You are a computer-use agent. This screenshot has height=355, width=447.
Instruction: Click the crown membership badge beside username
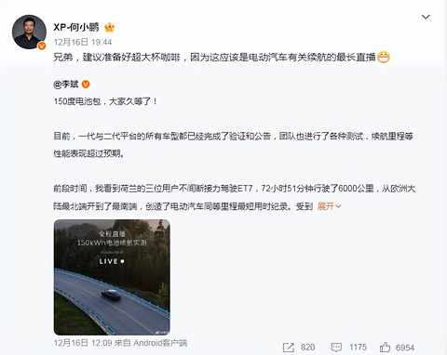[109, 27]
